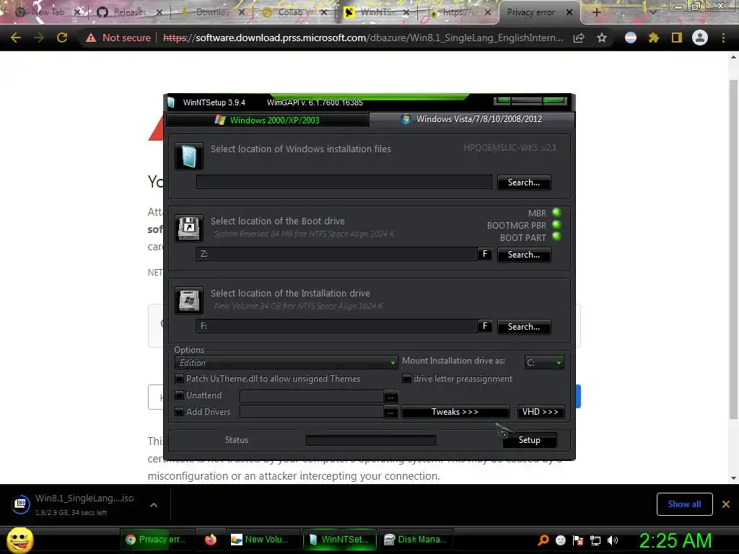Bookmark this page with the star icon

point(601,38)
